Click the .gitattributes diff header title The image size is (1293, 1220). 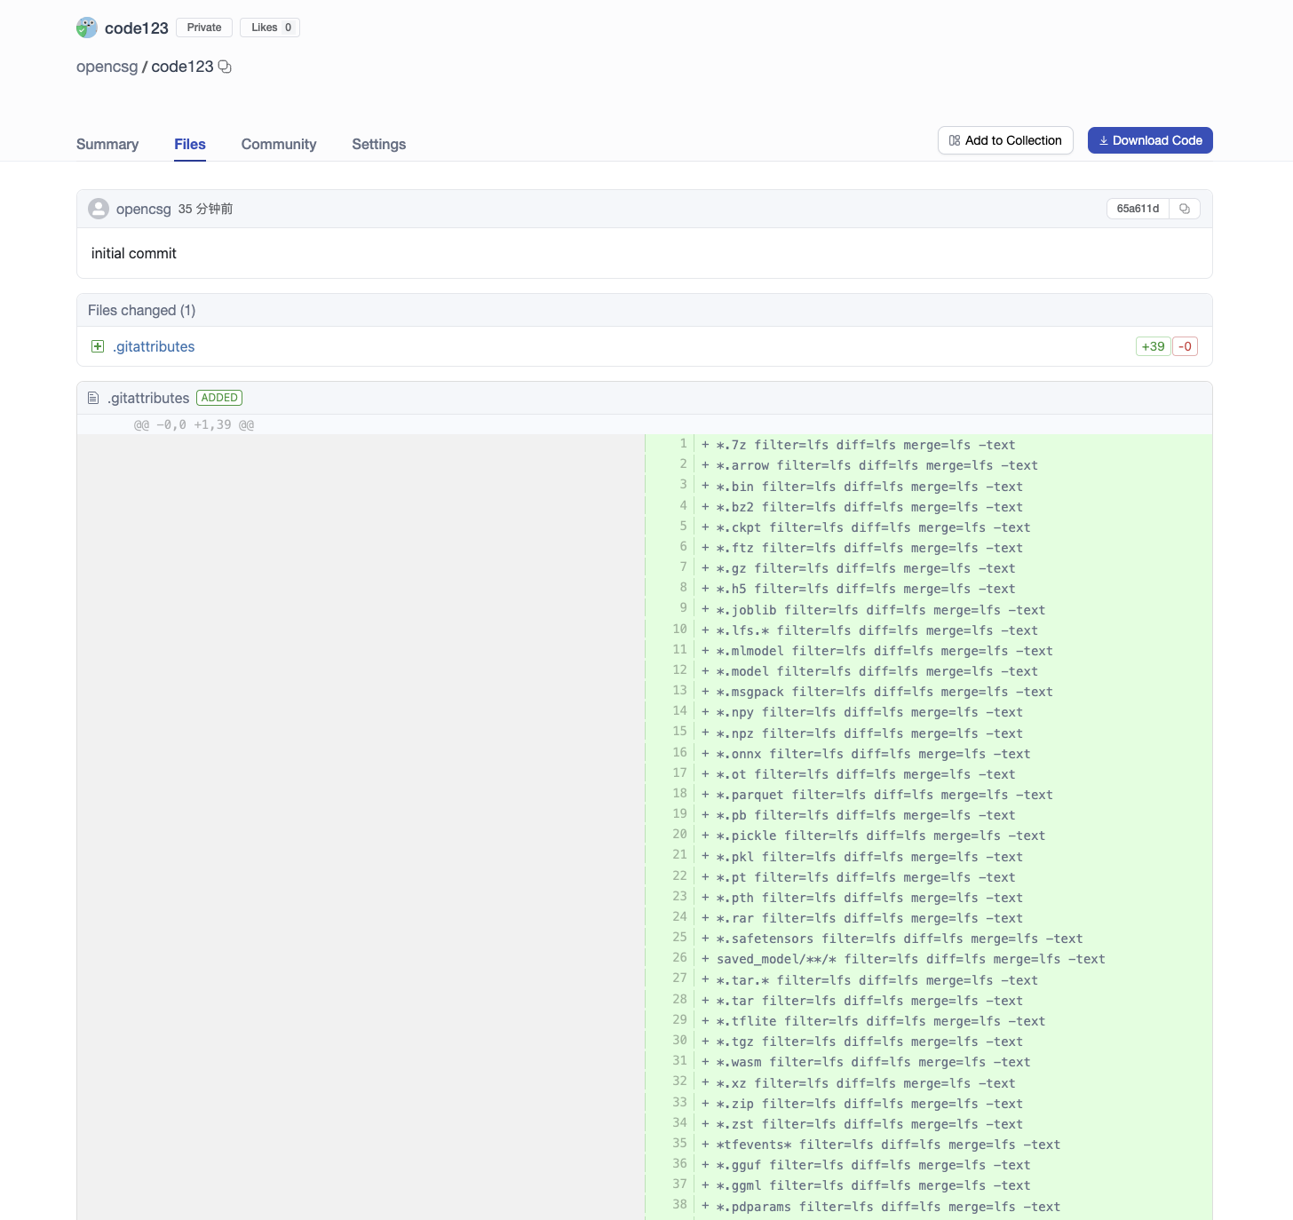click(148, 398)
